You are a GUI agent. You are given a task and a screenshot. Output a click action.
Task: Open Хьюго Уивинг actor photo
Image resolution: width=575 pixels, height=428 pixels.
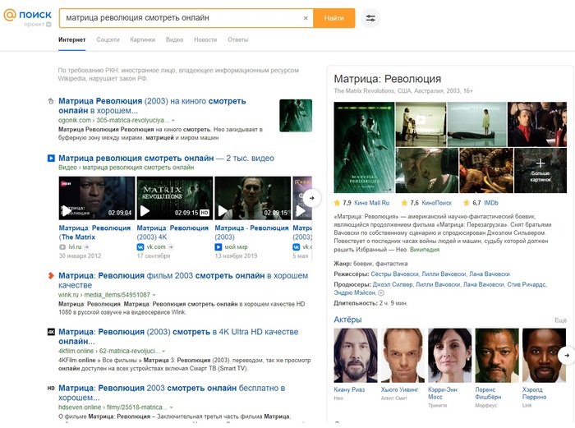[x=402, y=356]
